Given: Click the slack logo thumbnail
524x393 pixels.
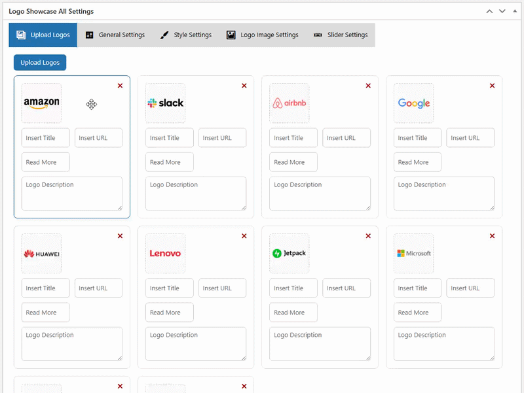Looking at the screenshot, I should click(x=166, y=103).
